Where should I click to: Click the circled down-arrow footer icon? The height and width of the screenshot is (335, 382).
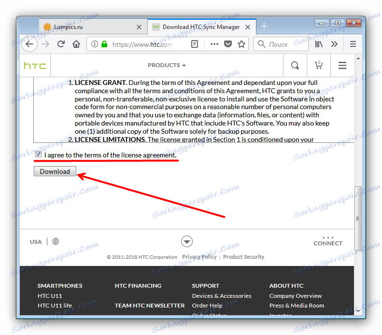click(x=187, y=241)
